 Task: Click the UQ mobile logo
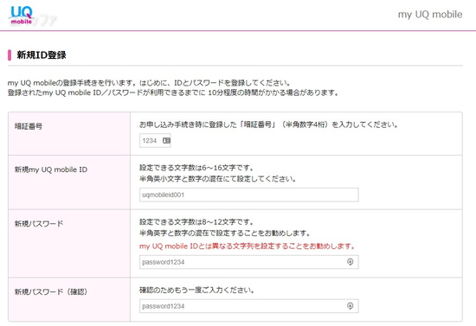pos(22,16)
